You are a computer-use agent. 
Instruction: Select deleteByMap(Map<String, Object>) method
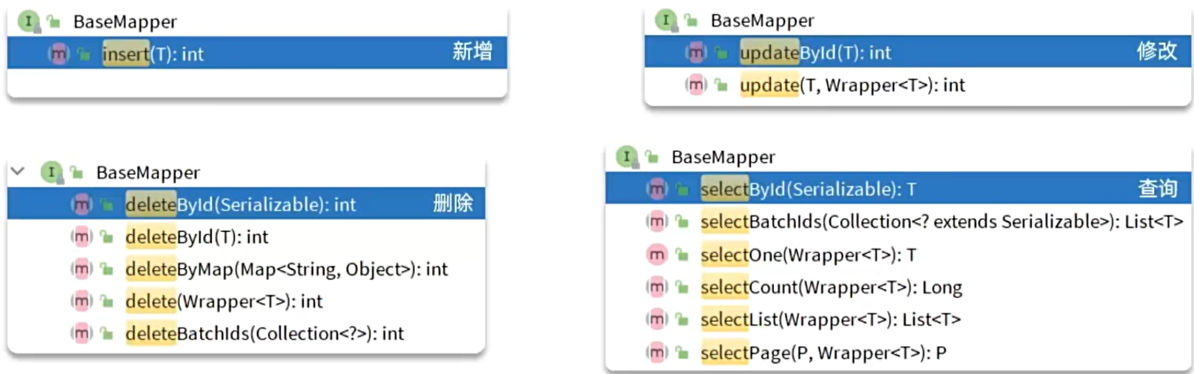pyautogui.click(x=246, y=269)
